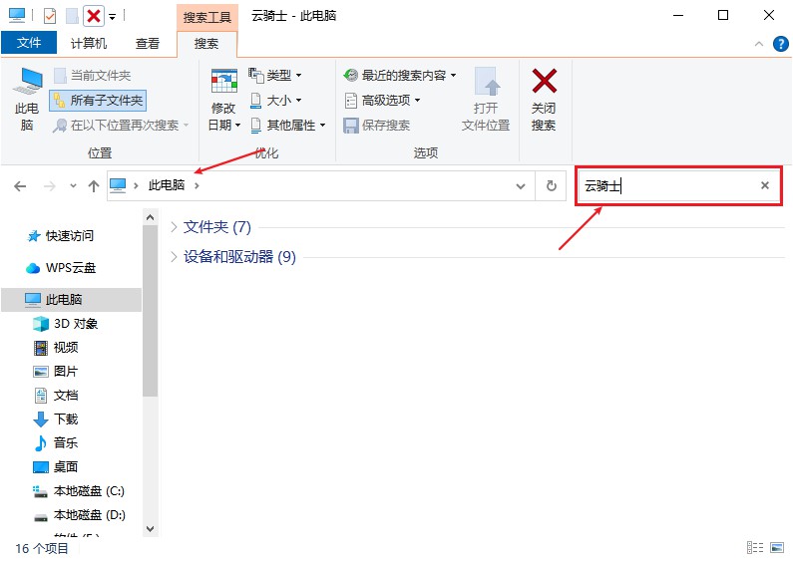Select This PC search location icon in ribbon
Screen dimensions: 793x561
point(27,81)
